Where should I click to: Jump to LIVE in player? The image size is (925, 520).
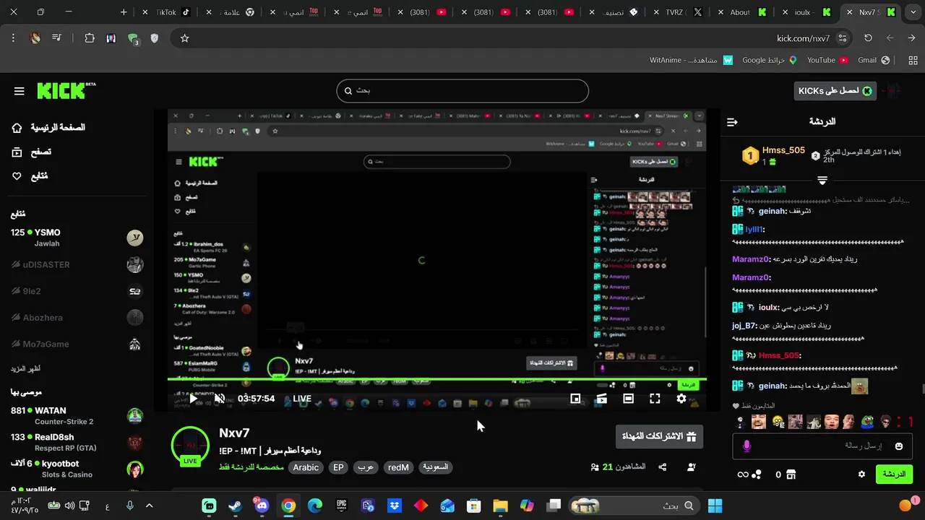point(302,399)
